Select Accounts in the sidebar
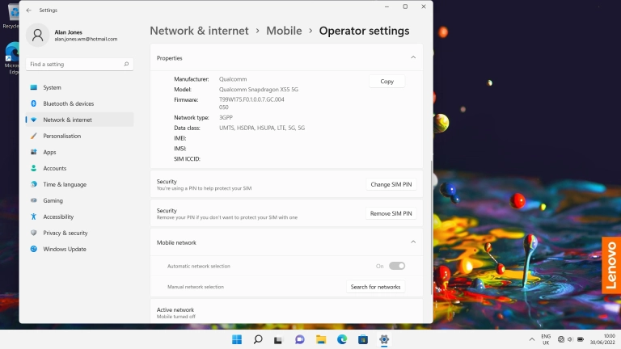Image resolution: width=621 pixels, height=349 pixels. pyautogui.click(x=54, y=168)
